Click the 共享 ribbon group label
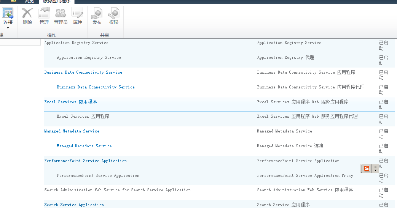The image size is (397, 208). [x=105, y=35]
